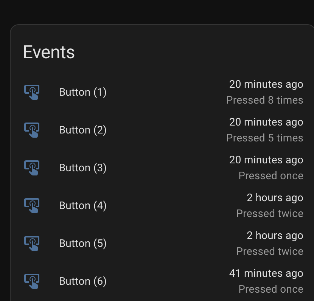Image resolution: width=314 pixels, height=301 pixels.
Task: Select the Button (5) entity label
Action: coord(83,244)
